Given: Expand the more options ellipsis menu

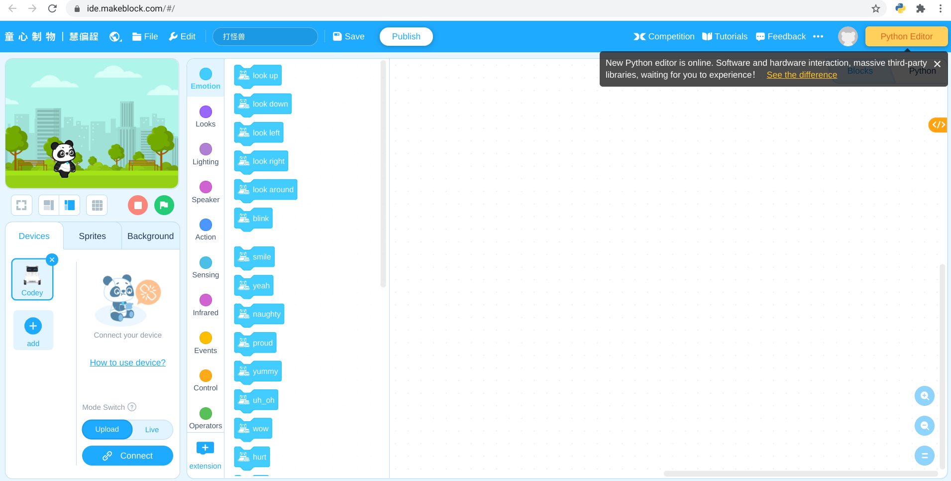Looking at the screenshot, I should [818, 36].
